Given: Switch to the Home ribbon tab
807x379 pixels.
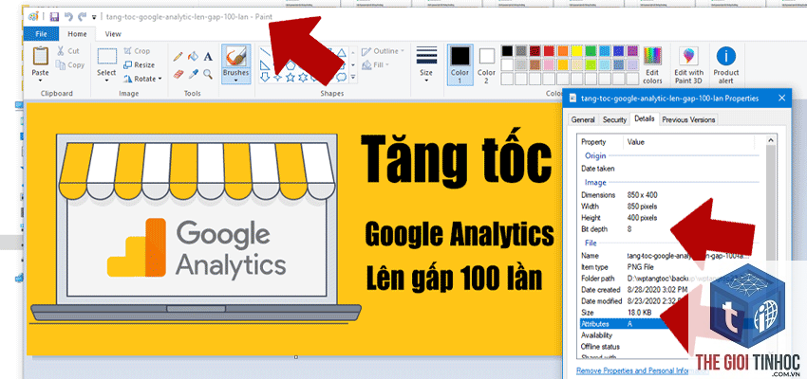Looking at the screenshot, I should (77, 34).
